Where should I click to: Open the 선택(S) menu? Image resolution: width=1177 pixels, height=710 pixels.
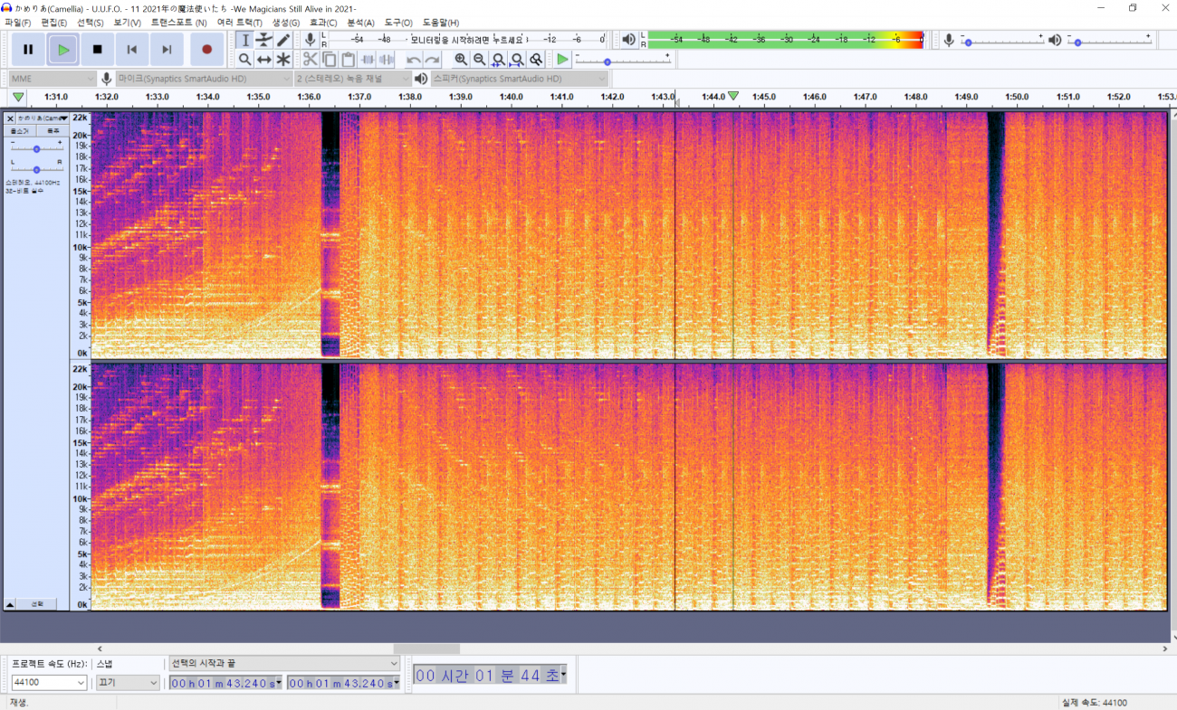pyautogui.click(x=90, y=22)
